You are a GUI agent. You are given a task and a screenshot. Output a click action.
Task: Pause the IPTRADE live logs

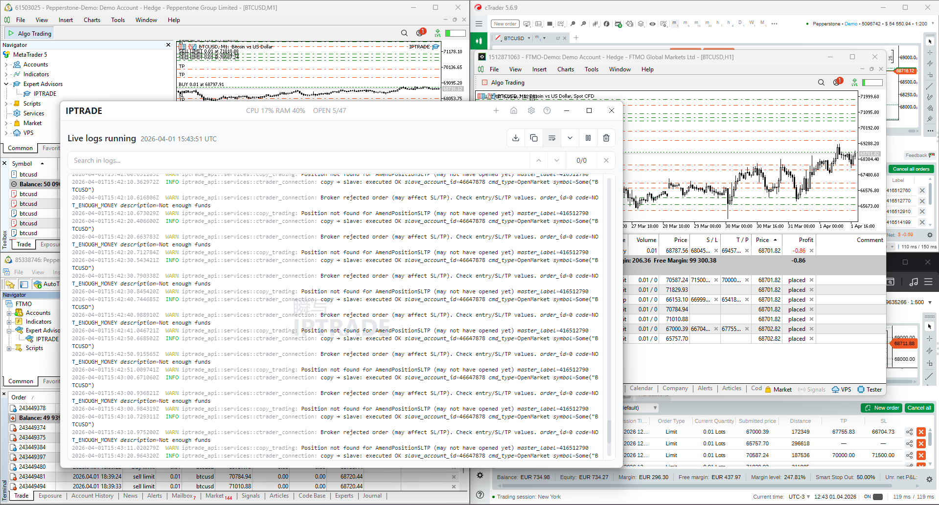click(588, 138)
